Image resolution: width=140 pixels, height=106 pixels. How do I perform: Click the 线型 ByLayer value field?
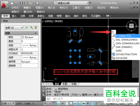coord(30,45)
